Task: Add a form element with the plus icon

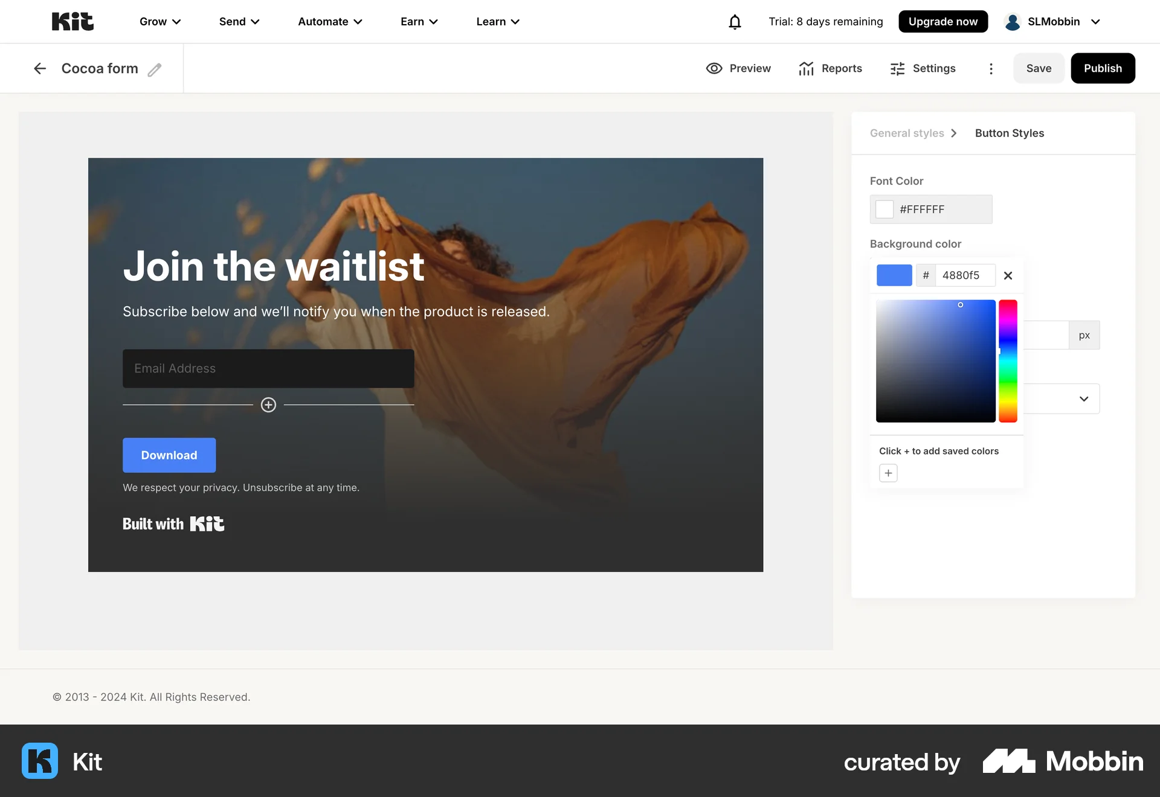Action: pos(268,405)
